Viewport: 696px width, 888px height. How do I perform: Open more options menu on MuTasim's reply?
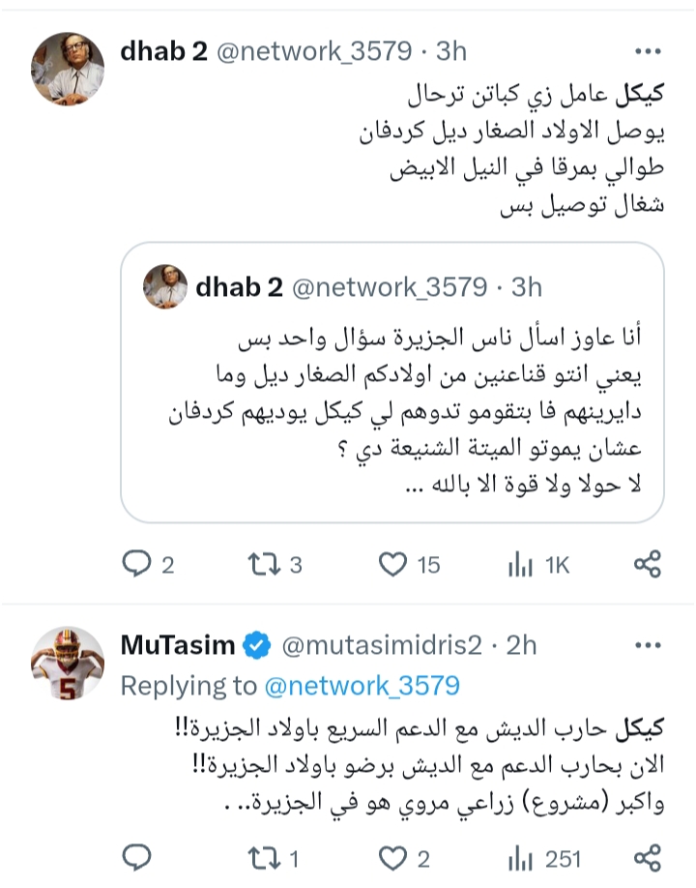647,644
